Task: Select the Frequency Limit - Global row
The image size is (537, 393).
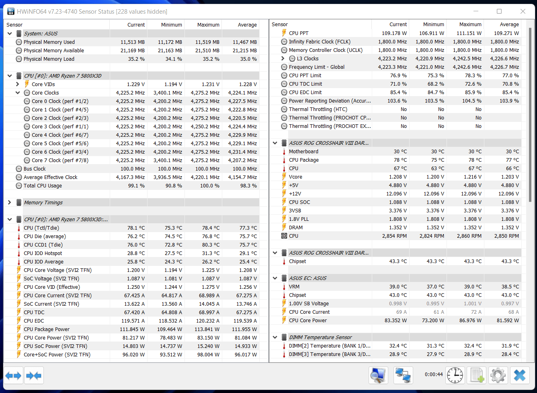Action: 396,67
